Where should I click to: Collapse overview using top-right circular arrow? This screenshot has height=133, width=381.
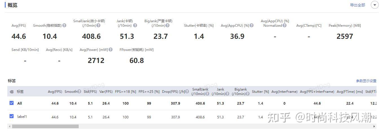pos(375,5)
